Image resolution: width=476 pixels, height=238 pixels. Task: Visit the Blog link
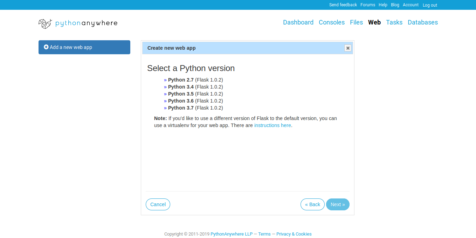click(395, 5)
